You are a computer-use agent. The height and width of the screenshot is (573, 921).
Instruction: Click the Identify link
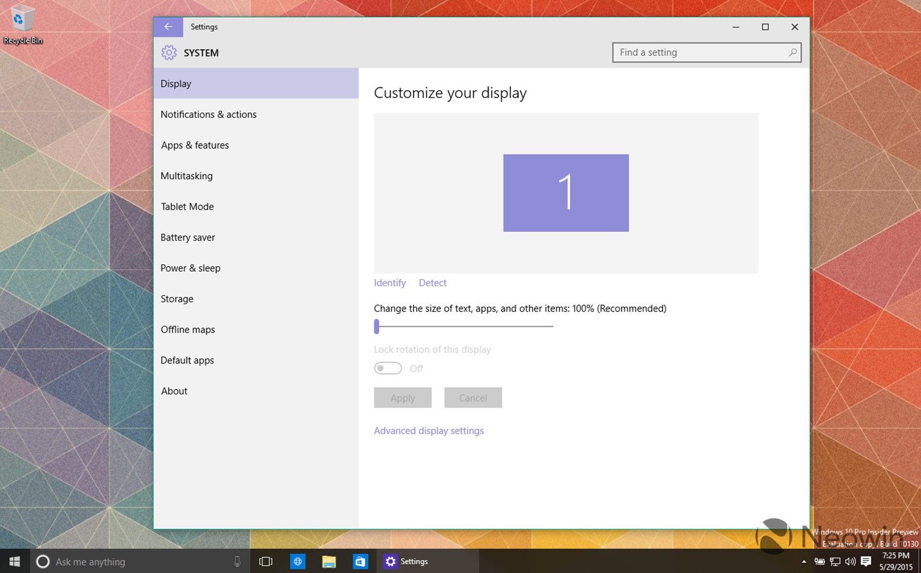click(x=390, y=283)
